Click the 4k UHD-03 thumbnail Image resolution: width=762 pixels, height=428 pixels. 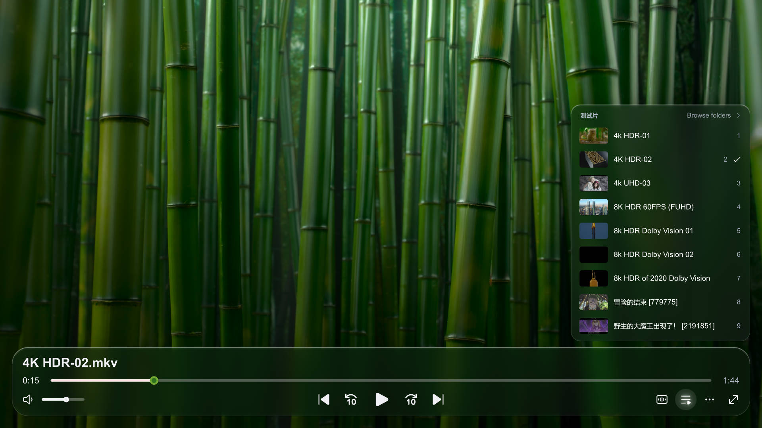point(593,183)
